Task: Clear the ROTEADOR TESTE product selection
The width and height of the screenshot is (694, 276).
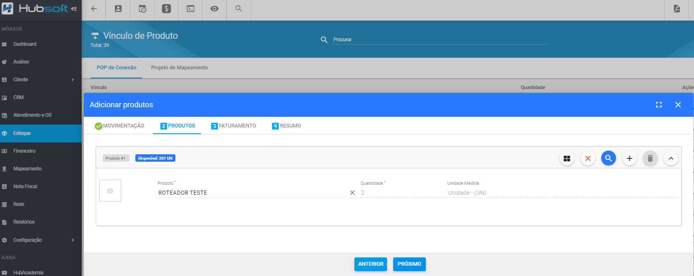Action: (x=352, y=193)
